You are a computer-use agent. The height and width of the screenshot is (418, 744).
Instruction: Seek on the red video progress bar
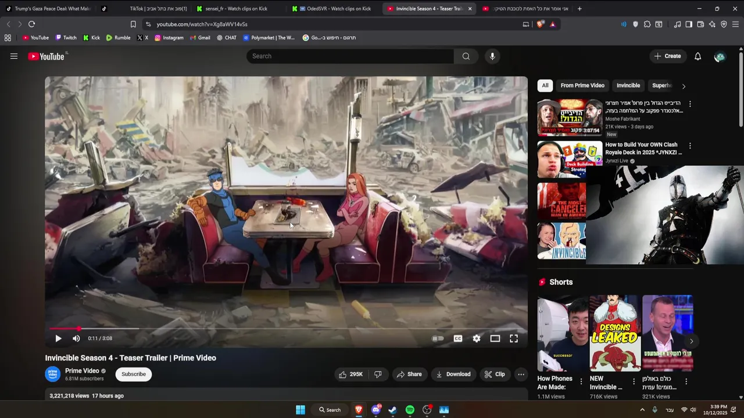[x=287, y=329]
